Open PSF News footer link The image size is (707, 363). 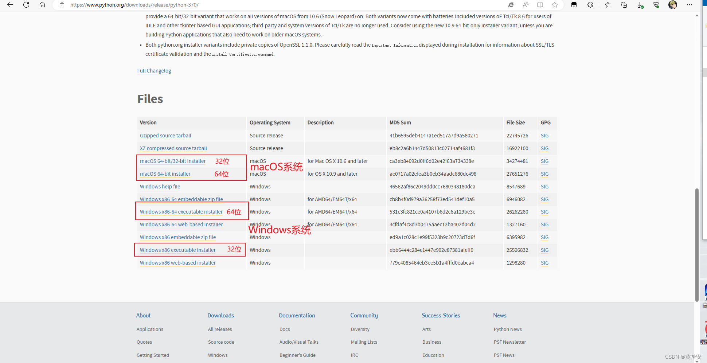tap(504, 355)
